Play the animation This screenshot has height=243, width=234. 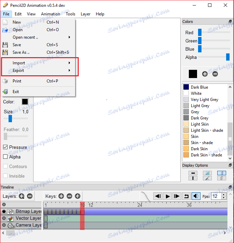point(167,196)
